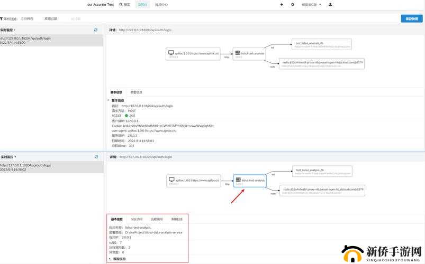This screenshot has width=425, height=264.
Task: Open the 远程调用 tab
Action: click(157, 219)
